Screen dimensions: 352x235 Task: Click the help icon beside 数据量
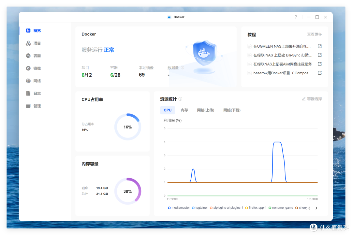[183, 68]
